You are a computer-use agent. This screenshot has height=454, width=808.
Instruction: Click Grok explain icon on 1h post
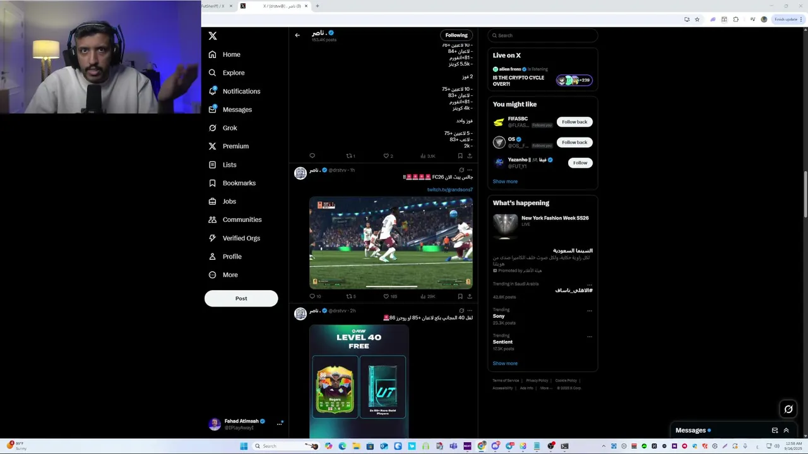click(x=461, y=170)
